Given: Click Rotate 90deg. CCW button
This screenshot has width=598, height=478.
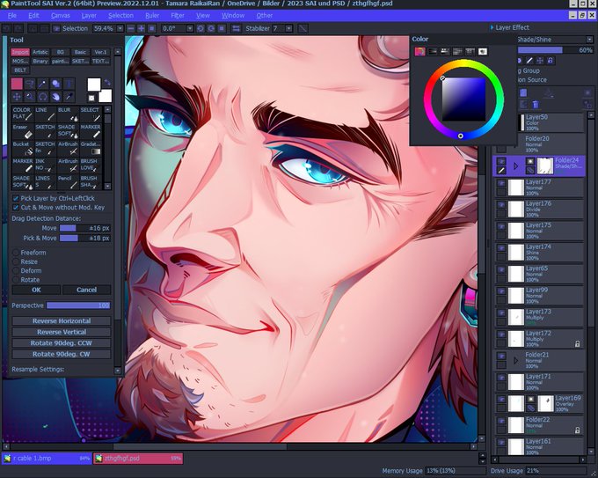Looking at the screenshot, I should 62,343.
